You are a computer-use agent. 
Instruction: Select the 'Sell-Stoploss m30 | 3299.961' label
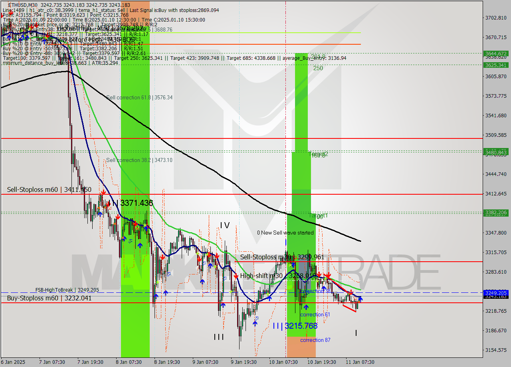tap(282, 257)
